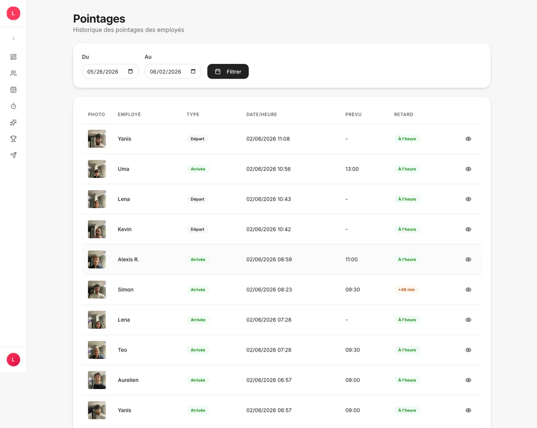The height and width of the screenshot is (428, 537).
Task: Open Kevin's pointage photo thumbnail
Action: pos(97,230)
